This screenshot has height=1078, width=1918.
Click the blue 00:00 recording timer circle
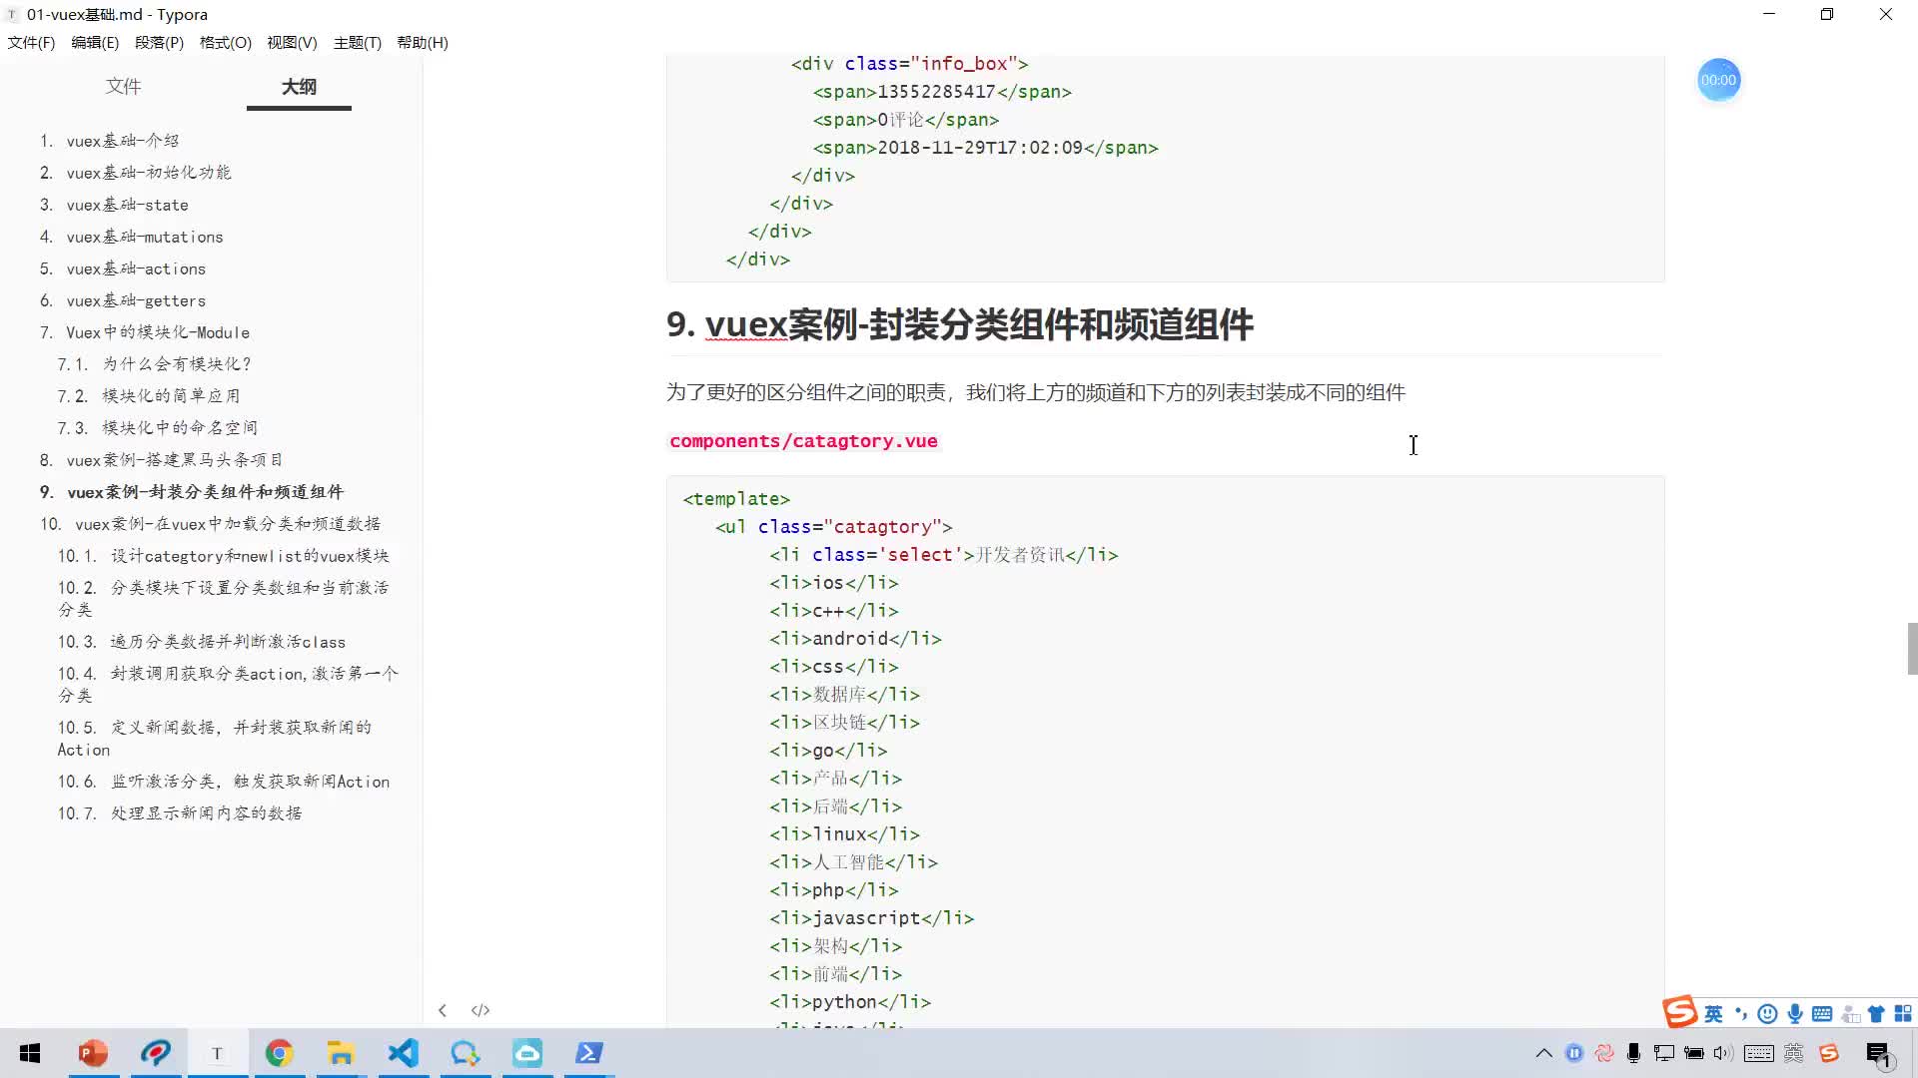click(x=1718, y=80)
